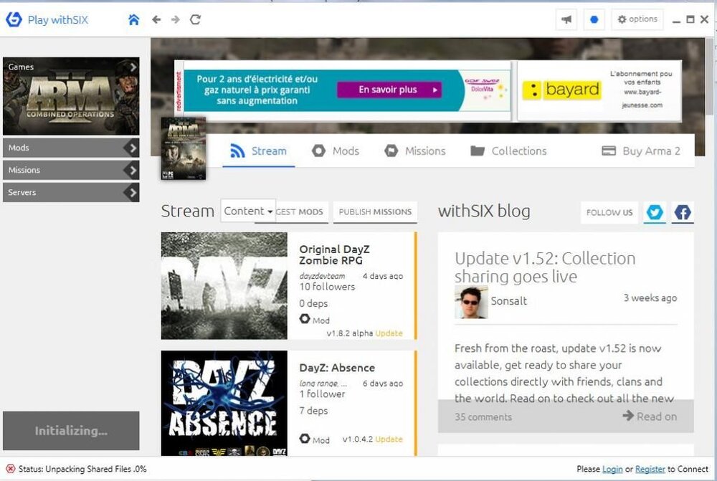This screenshot has height=481, width=717.
Task: Click the Register link
Action: [650, 469]
